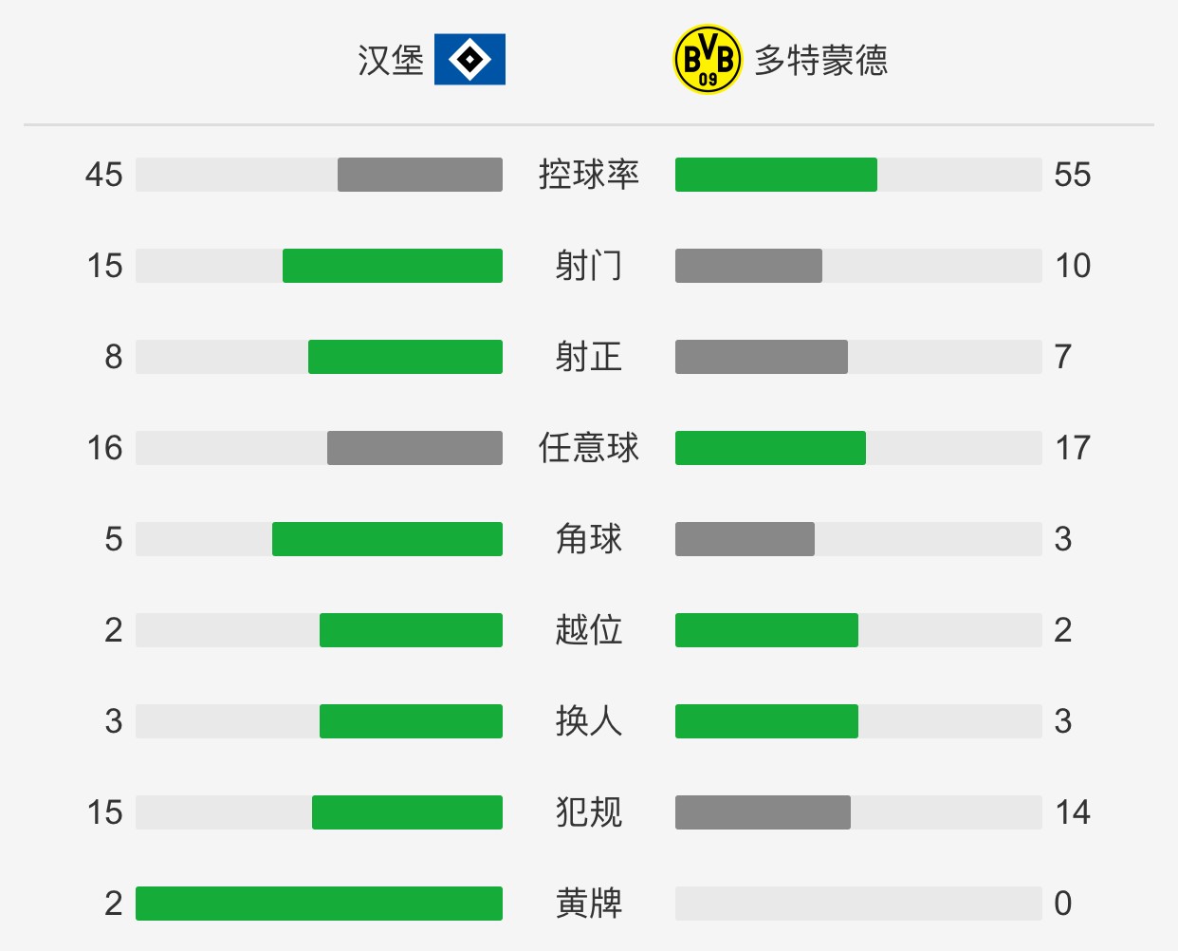Screen dimensions: 1178x951
Task: Open the 汉堡 team name link
Action: coord(390,61)
